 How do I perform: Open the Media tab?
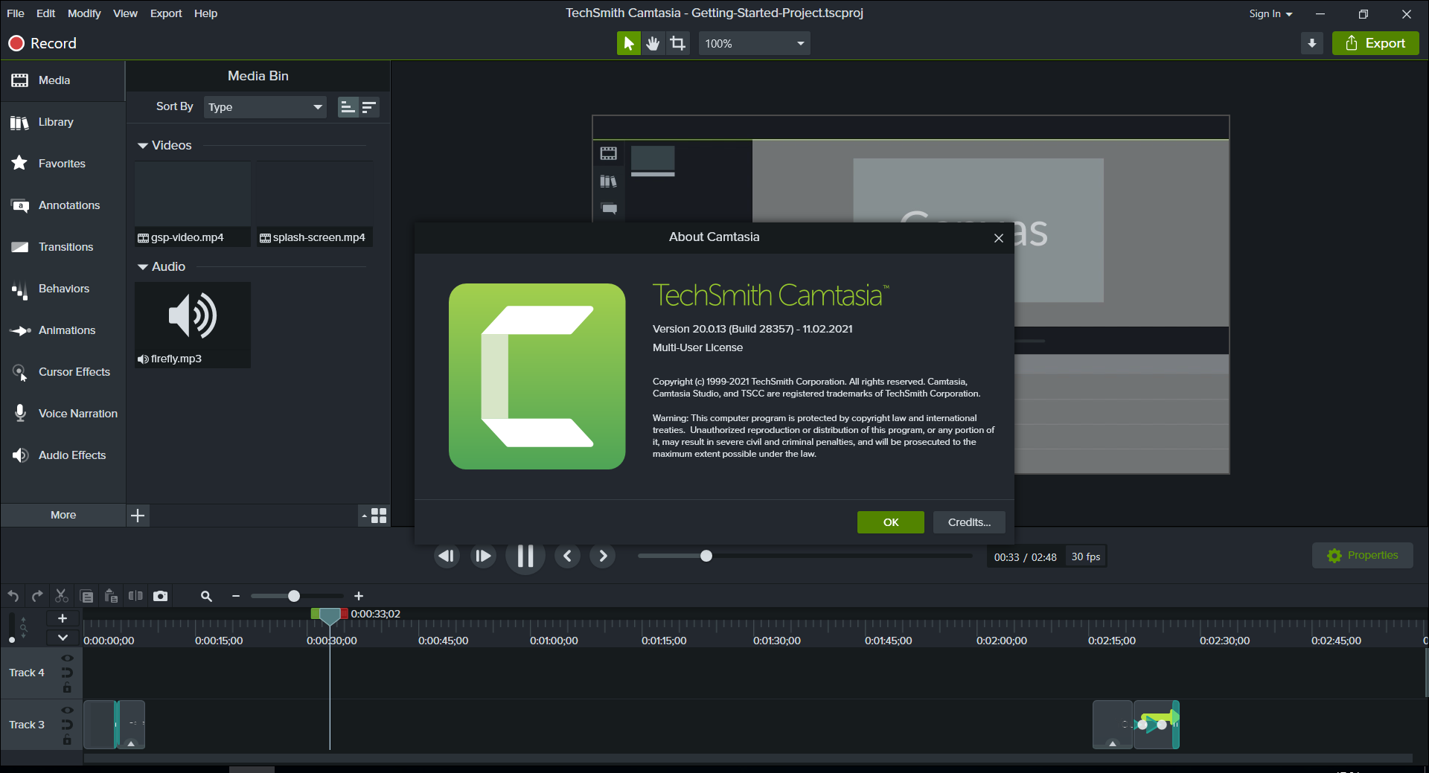[63, 80]
